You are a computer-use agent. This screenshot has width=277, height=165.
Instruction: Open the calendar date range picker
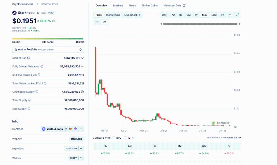tap(223, 15)
